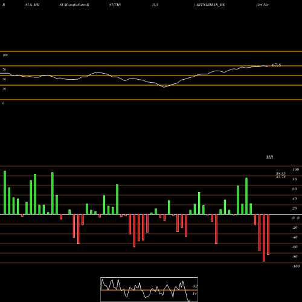Click the -60 label on the MR axis

click(x=295, y=247)
